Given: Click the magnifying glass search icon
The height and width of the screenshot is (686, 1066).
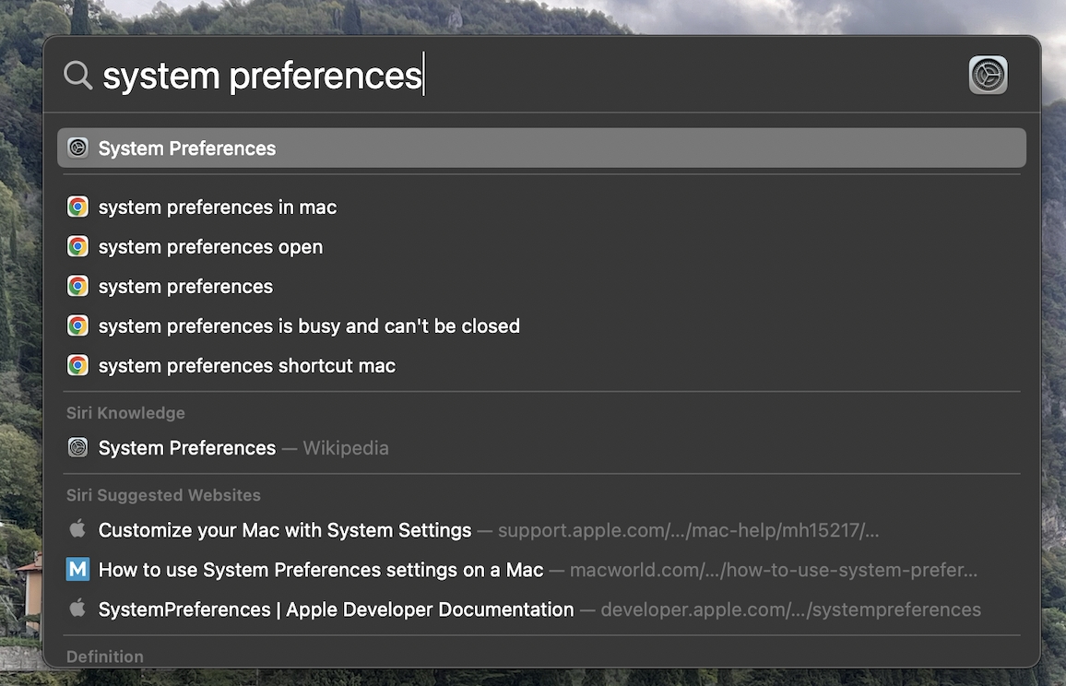Looking at the screenshot, I should [x=77, y=75].
